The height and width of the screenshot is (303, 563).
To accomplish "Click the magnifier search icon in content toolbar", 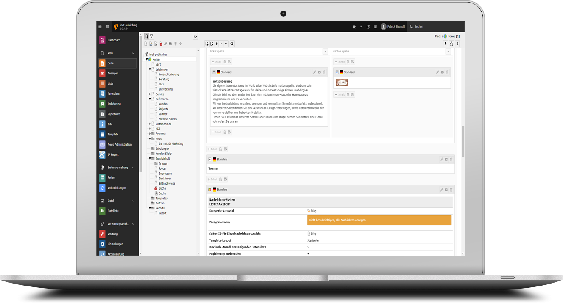I will coord(232,44).
